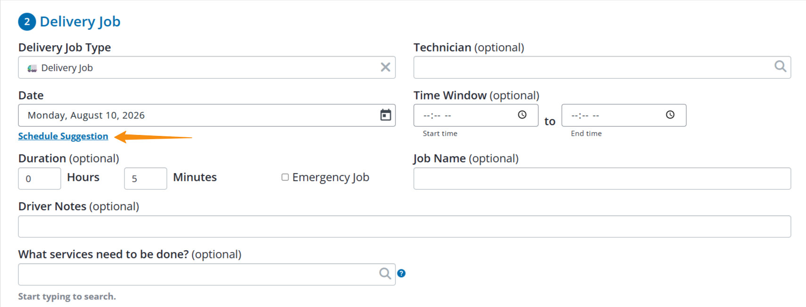The width and height of the screenshot is (806, 307).
Task: Click the Technician search magnifier icon
Action: coord(780,66)
